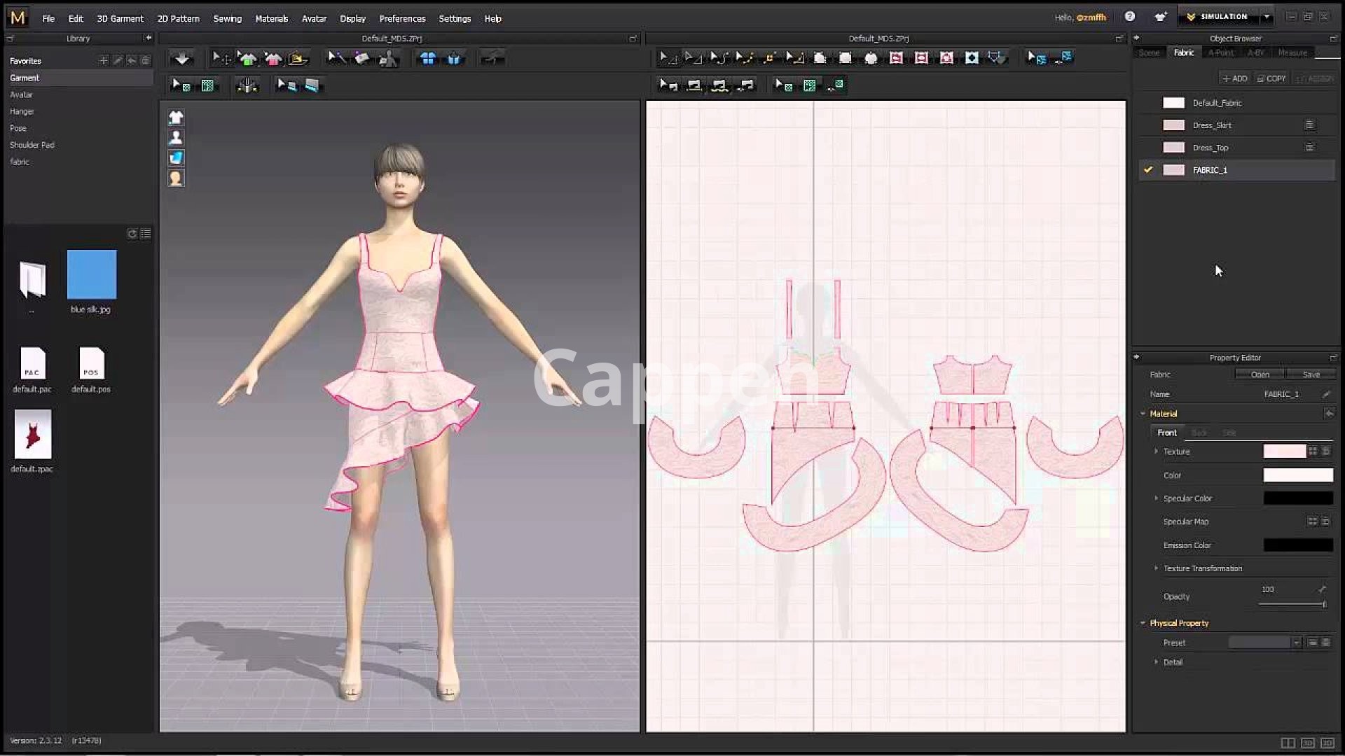Click the ADD fabric button
Screen dimensions: 1345x756
pyautogui.click(x=1234, y=78)
